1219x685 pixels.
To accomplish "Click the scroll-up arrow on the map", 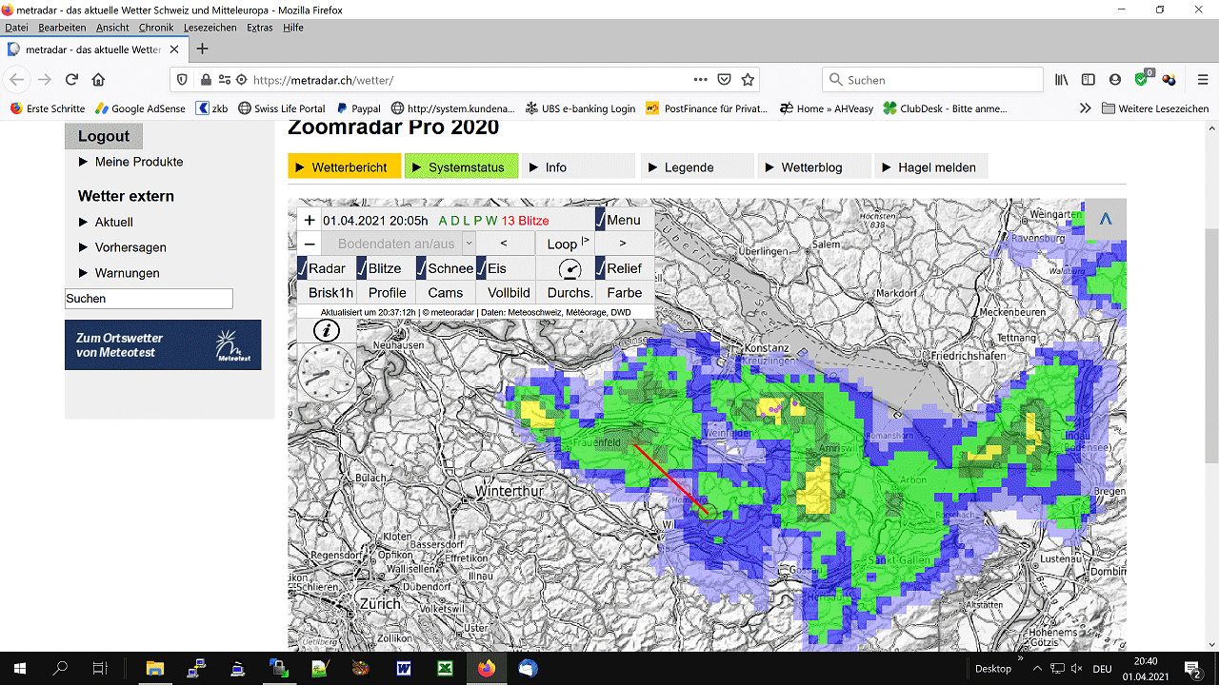I will (x=1106, y=219).
